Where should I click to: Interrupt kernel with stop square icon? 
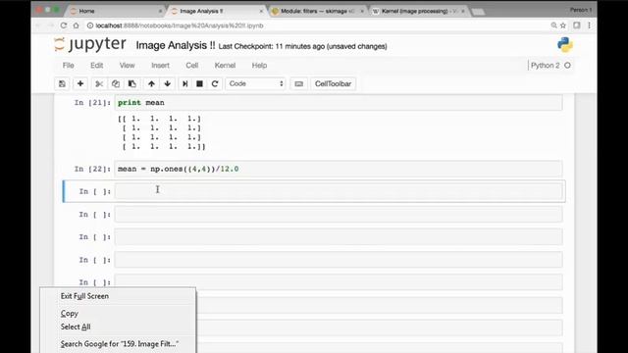click(199, 83)
